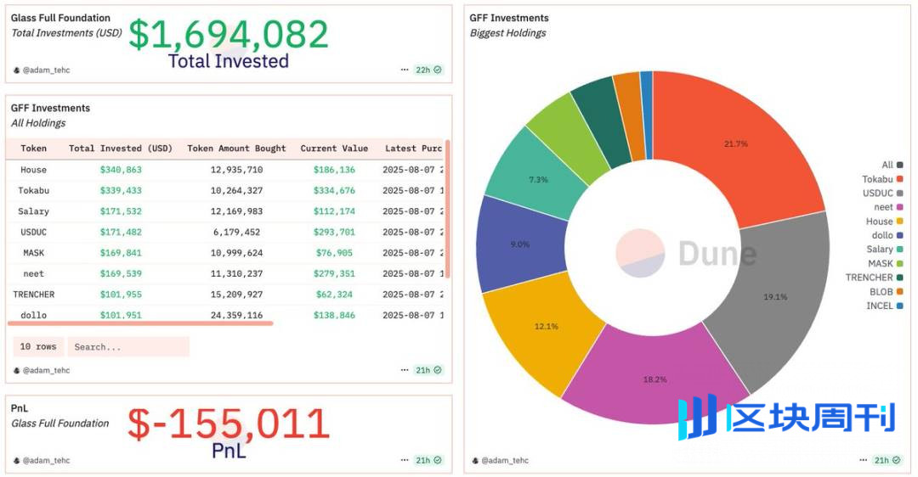The width and height of the screenshot is (918, 477).
Task: Click the 21h refresh badge on All Holdings
Action: tap(428, 370)
